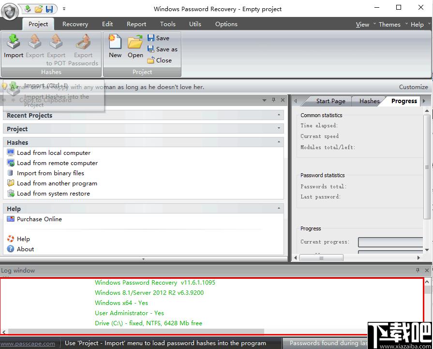Image resolution: width=433 pixels, height=349 pixels.
Task: Click the Load from another program icon
Action: coord(11,183)
